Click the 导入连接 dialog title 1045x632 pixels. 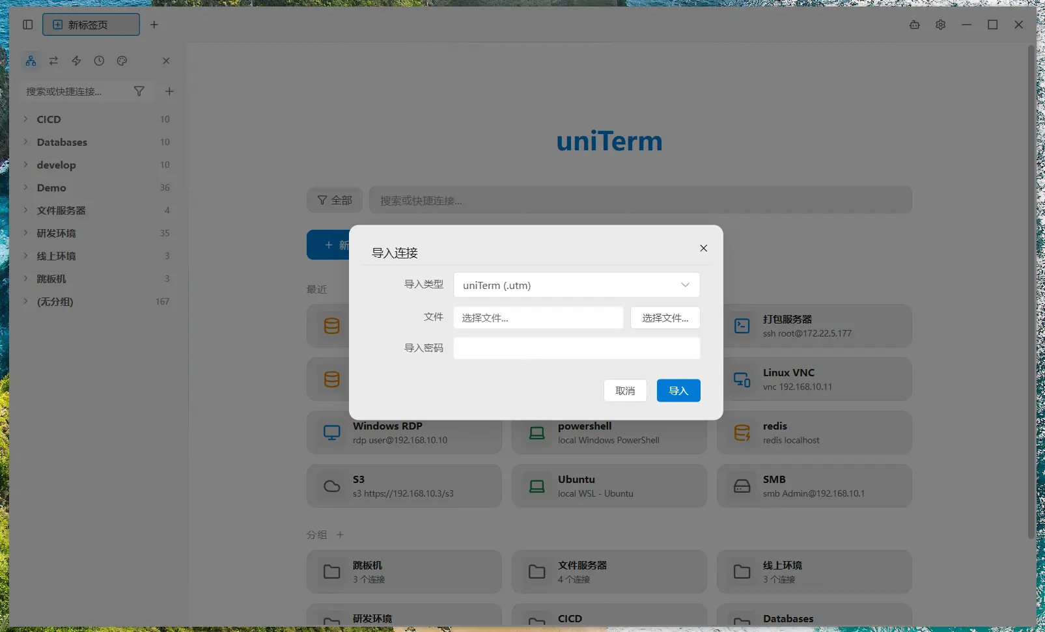click(x=395, y=253)
